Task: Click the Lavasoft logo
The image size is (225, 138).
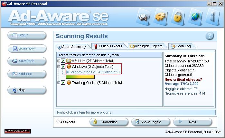Action: click(x=18, y=131)
